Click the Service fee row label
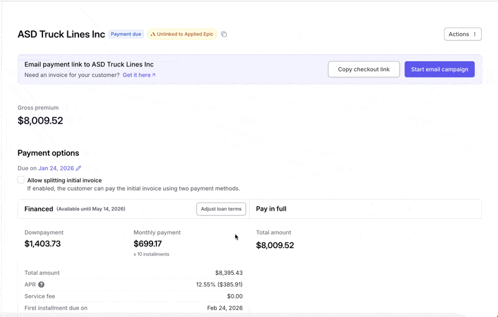498x317 pixels. [40, 296]
